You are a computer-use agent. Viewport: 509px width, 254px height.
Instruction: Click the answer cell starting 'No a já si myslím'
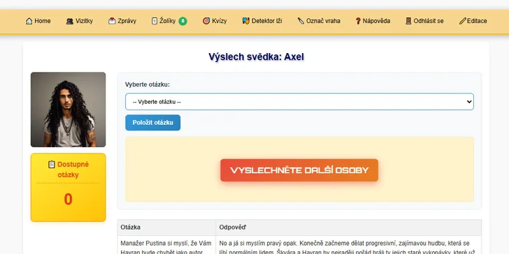pyautogui.click(x=349, y=245)
